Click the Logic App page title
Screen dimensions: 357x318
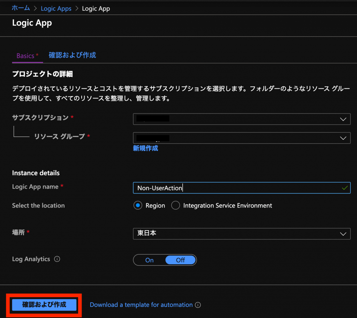pos(32,23)
